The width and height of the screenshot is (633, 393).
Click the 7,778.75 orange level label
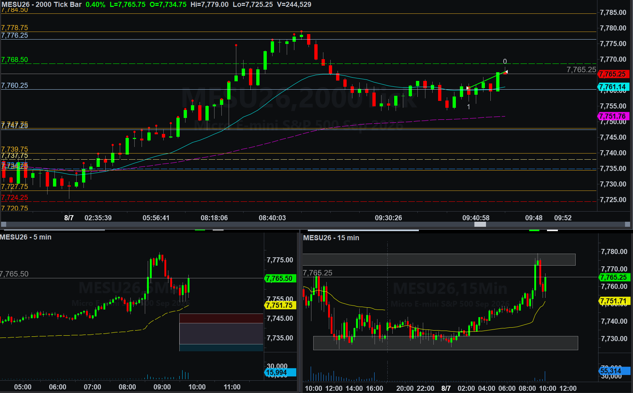coord(15,28)
